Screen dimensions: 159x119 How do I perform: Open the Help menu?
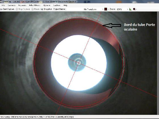point(65,5)
